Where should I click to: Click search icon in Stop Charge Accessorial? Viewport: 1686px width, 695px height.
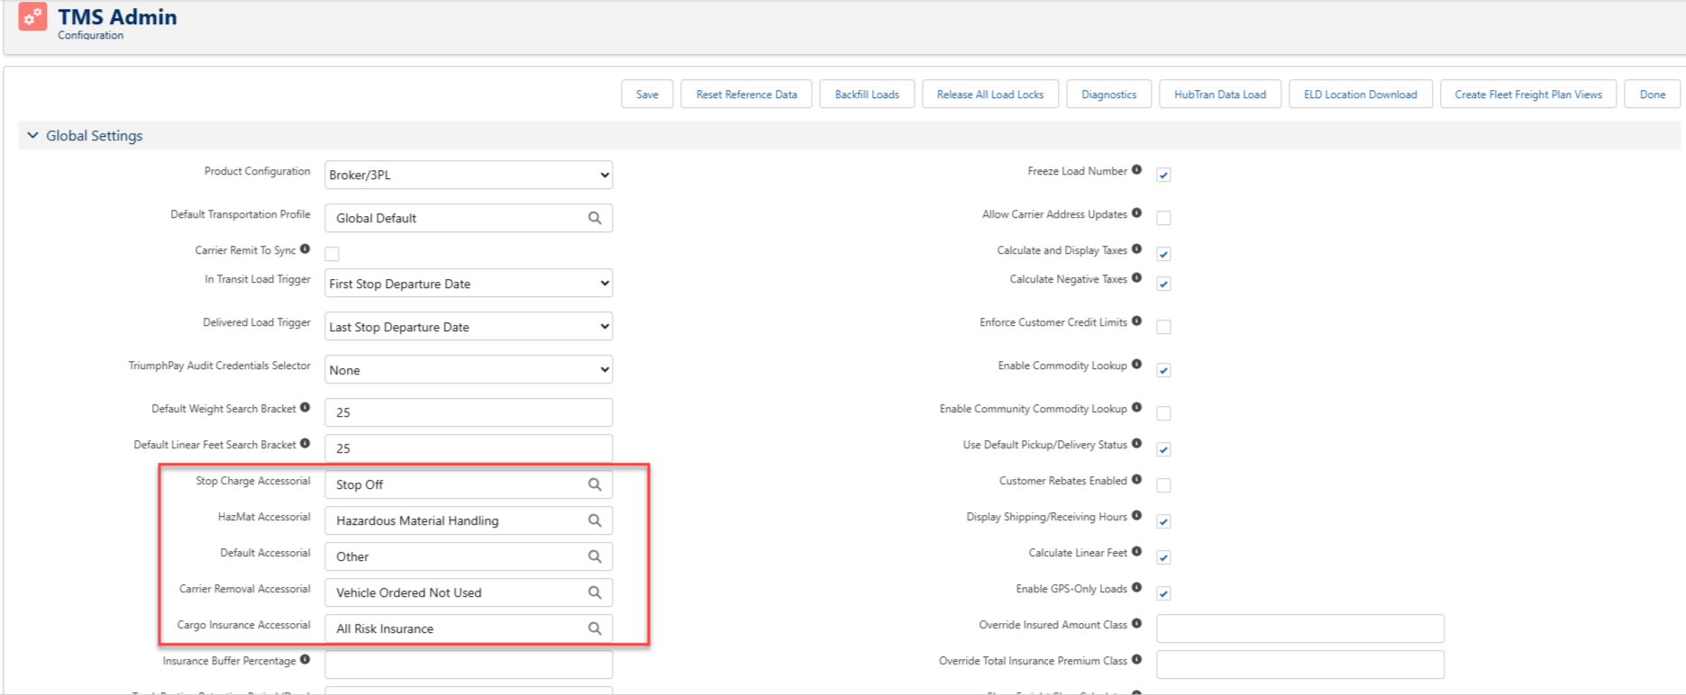point(595,484)
